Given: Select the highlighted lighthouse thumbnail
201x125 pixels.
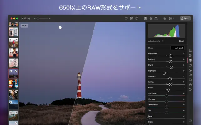Looking at the screenshot, I should [x=13, y=73].
